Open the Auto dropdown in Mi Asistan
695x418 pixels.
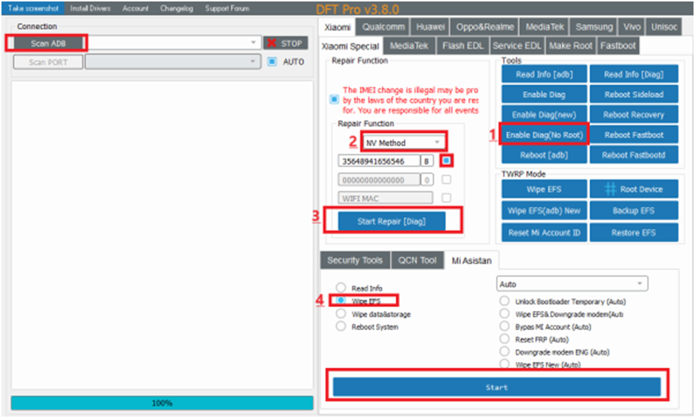pyautogui.click(x=572, y=284)
